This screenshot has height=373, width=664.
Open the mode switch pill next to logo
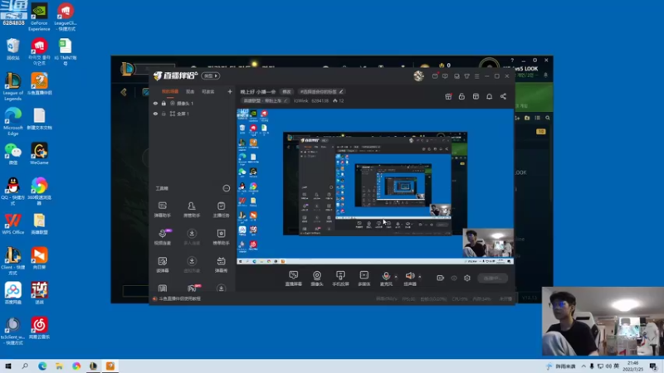pyautogui.click(x=211, y=76)
